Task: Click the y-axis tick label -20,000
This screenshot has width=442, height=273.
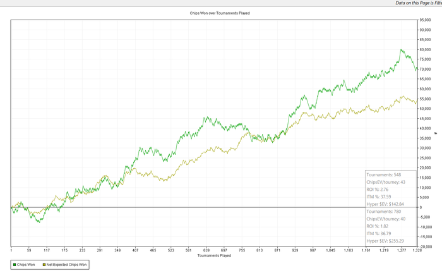Action: [x=426, y=246]
